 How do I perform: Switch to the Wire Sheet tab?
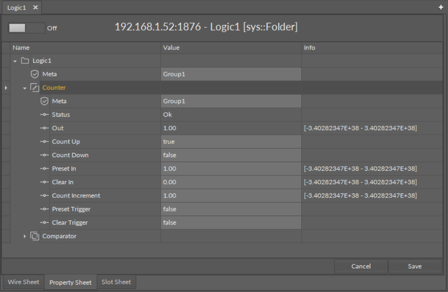click(x=23, y=282)
